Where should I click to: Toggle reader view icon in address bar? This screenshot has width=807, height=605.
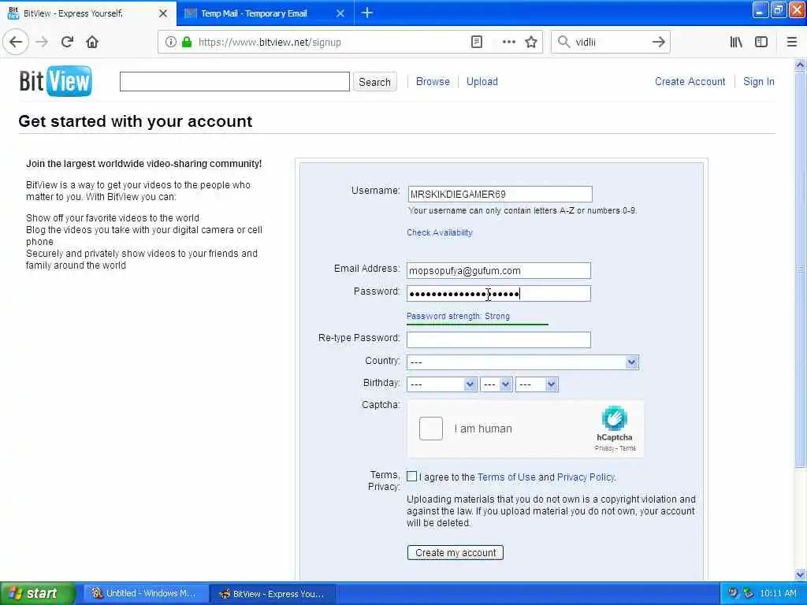[477, 43]
